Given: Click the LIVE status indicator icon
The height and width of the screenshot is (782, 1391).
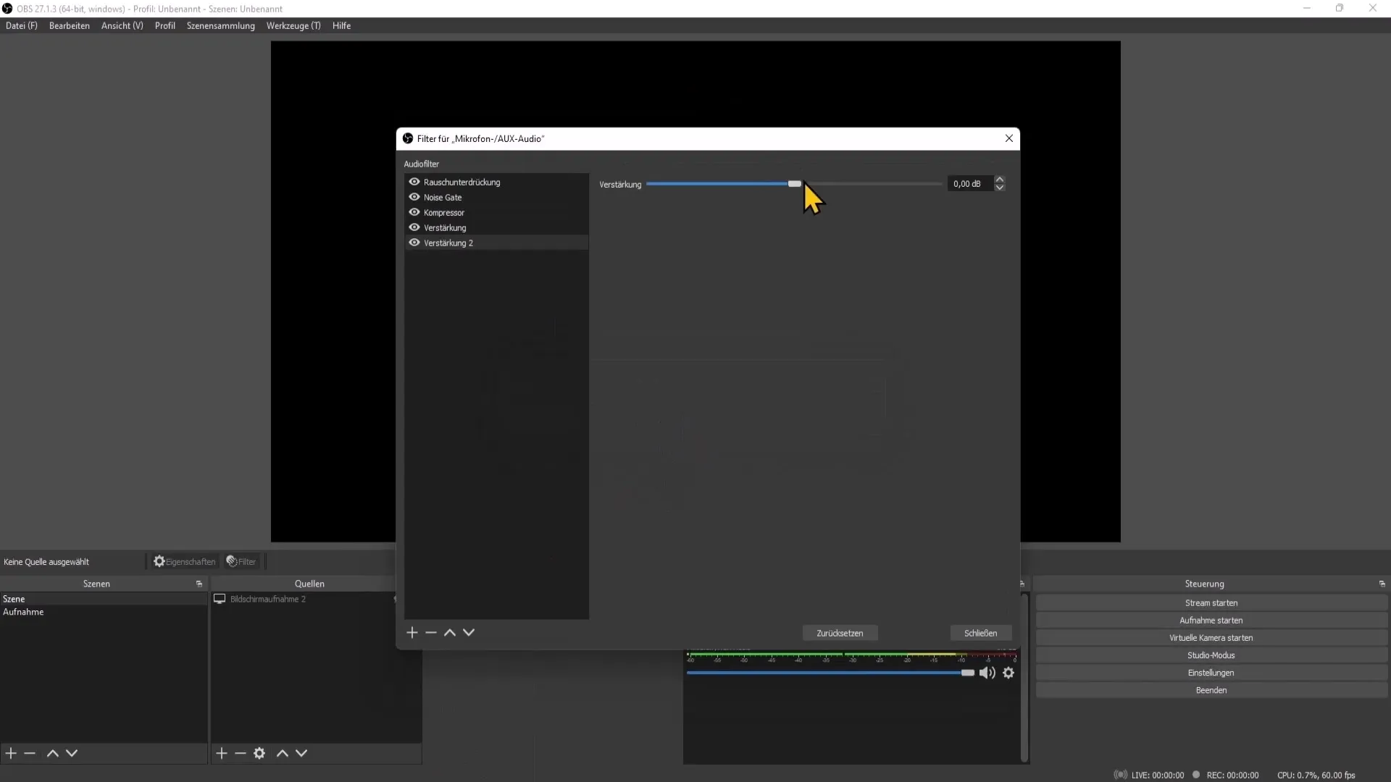Looking at the screenshot, I should pyautogui.click(x=1121, y=775).
